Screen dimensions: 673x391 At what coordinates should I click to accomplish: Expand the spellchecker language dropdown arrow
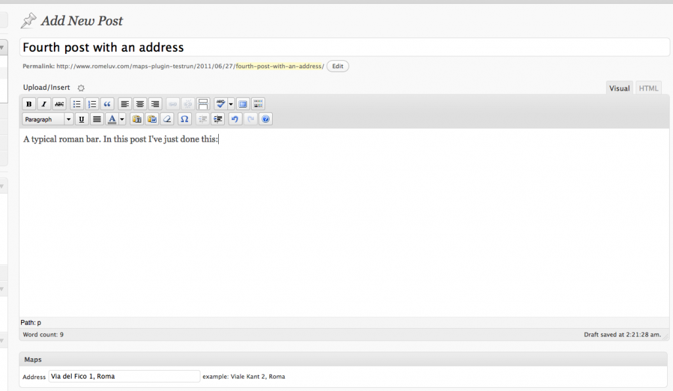pos(231,104)
